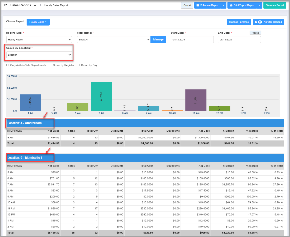Screen dimensions: 290x237
Task: Enable Only Add-to-Sale Departments checkbox
Action: click(x=8, y=65)
